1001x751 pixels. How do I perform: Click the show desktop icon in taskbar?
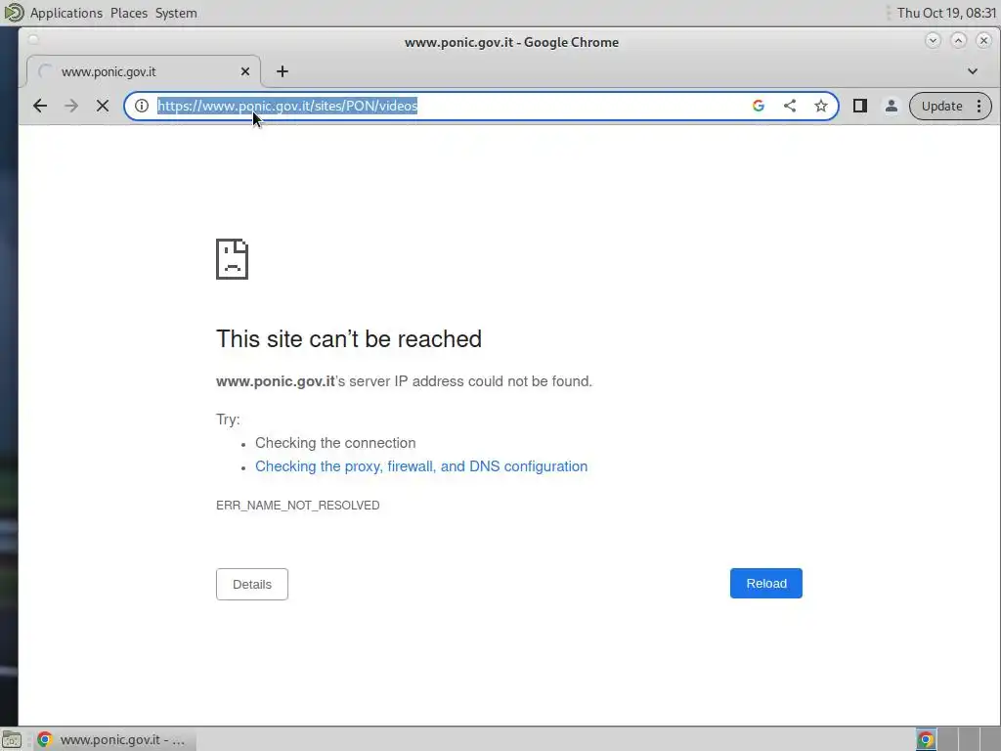coord(12,739)
